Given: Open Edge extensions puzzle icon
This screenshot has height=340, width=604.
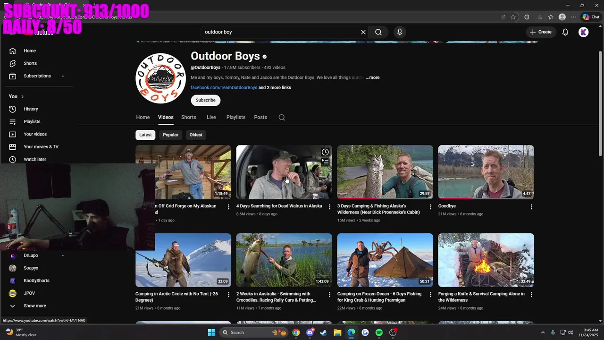Looking at the screenshot, I should tap(527, 17).
